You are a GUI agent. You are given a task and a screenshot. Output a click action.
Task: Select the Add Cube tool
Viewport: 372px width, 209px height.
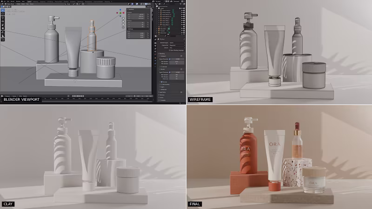pyautogui.click(x=3, y=39)
